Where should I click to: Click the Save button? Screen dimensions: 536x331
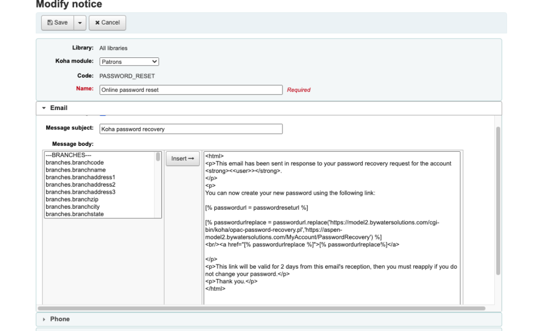point(57,23)
